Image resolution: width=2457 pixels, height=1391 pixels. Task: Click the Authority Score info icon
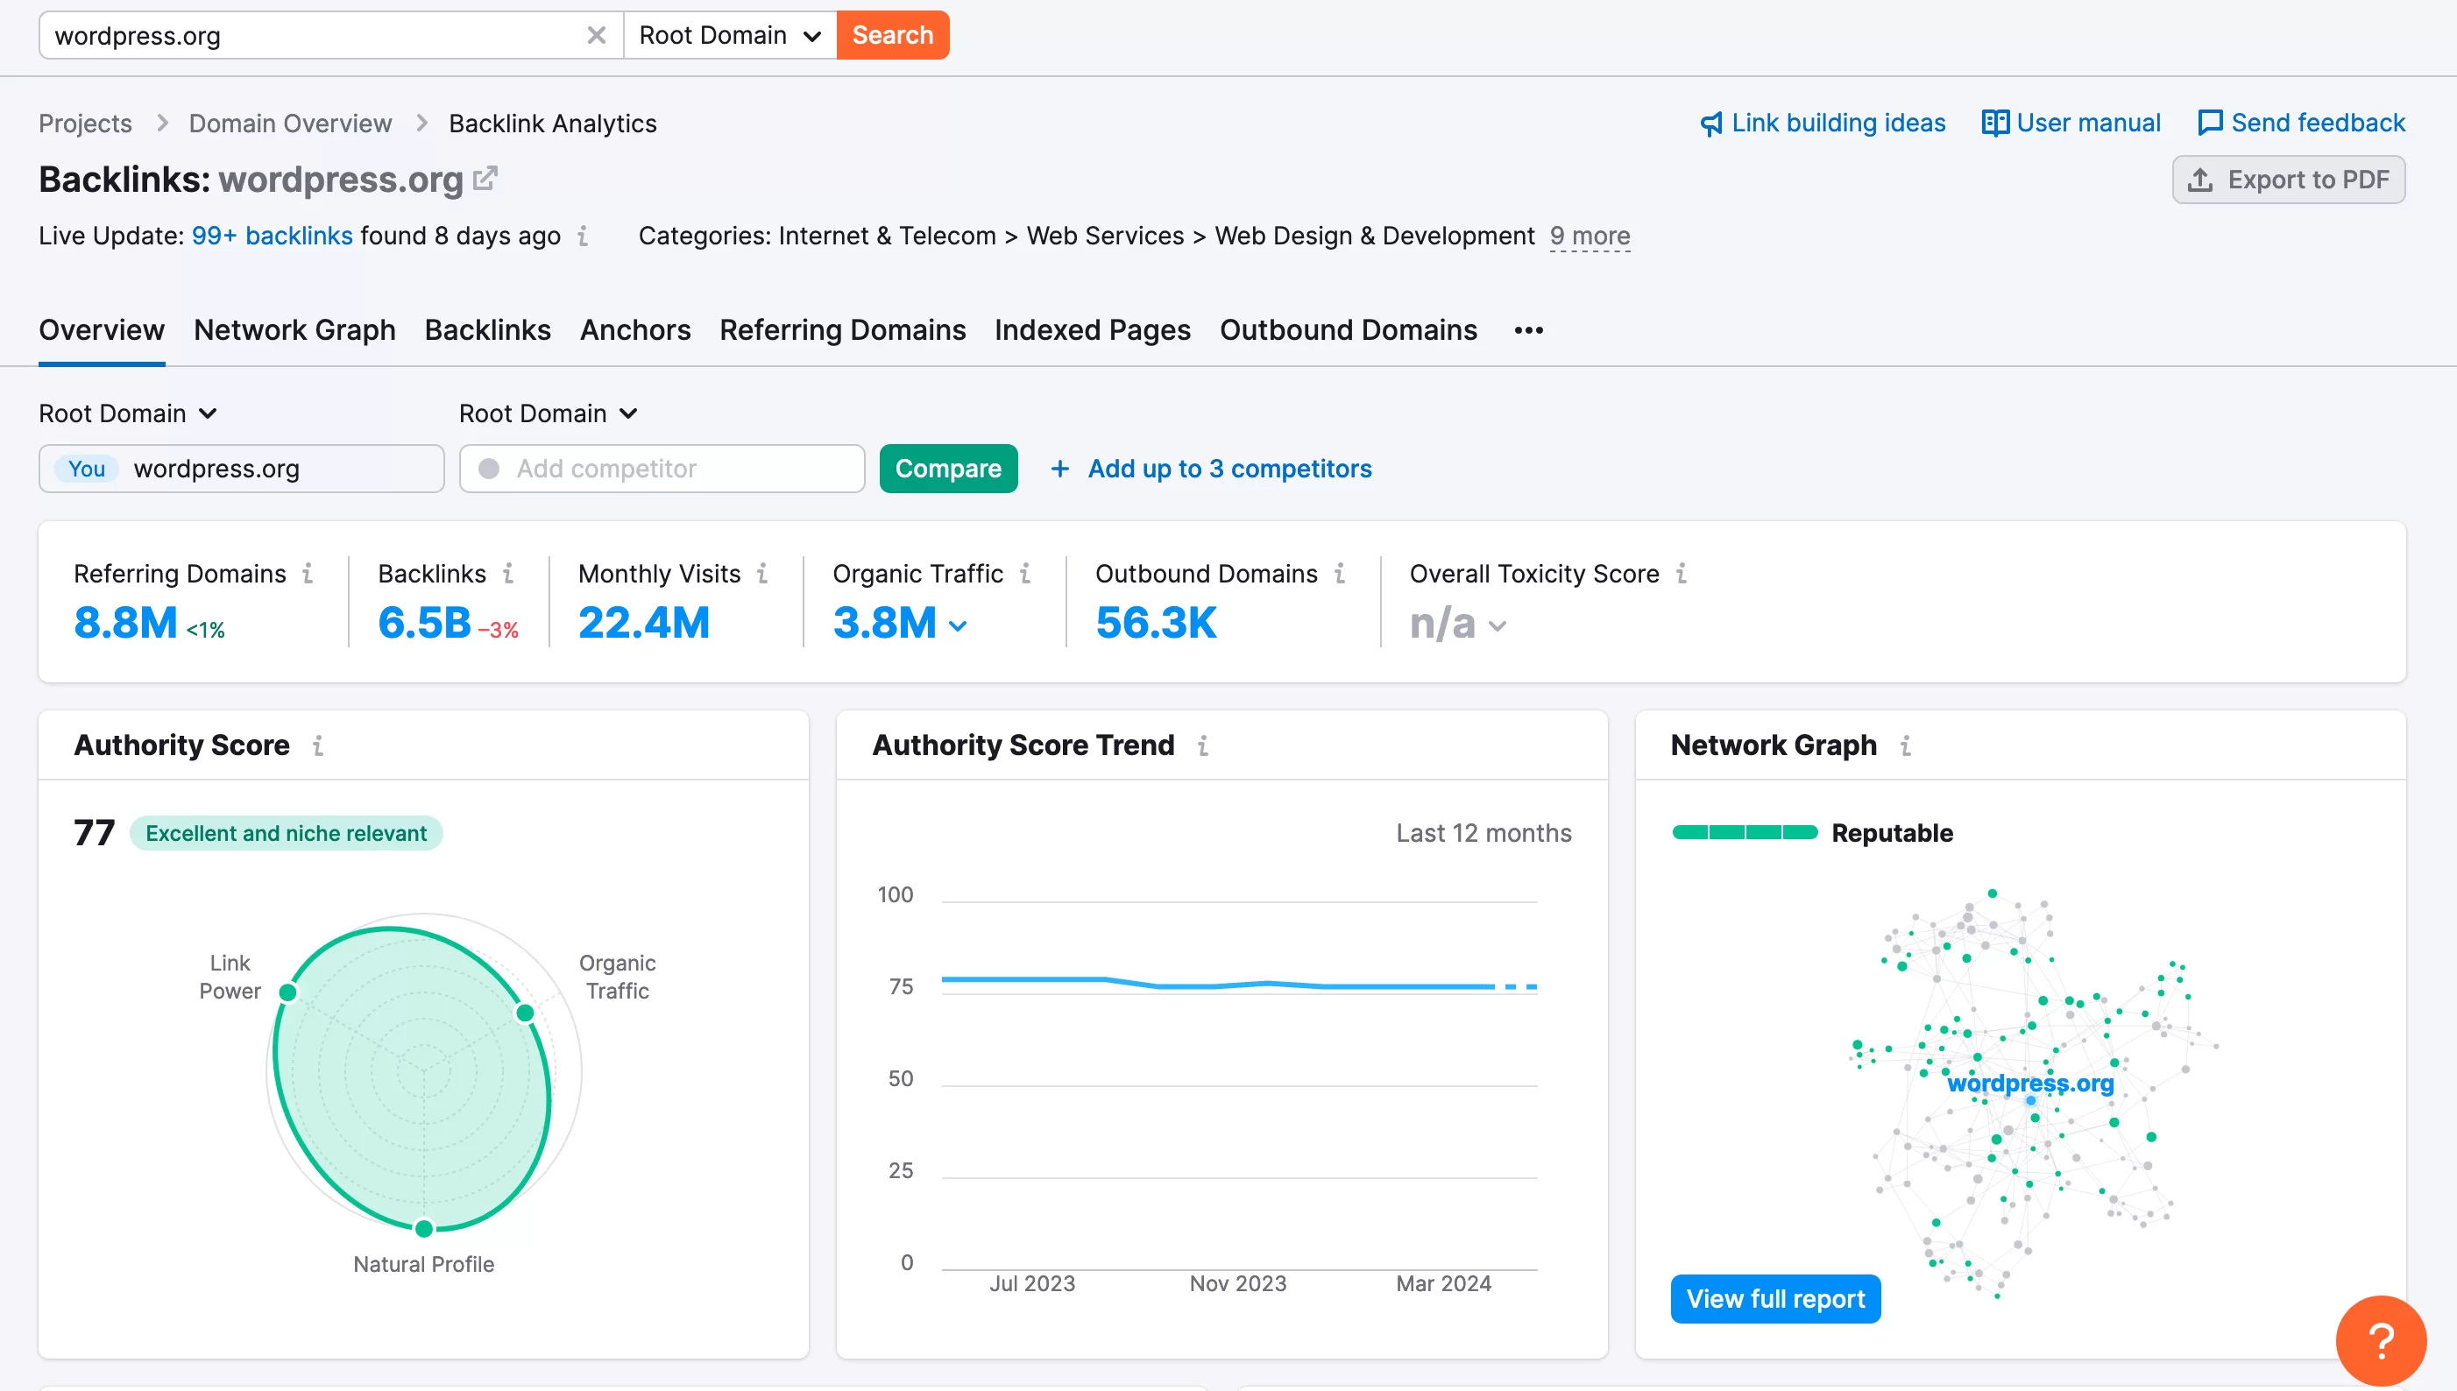[319, 744]
